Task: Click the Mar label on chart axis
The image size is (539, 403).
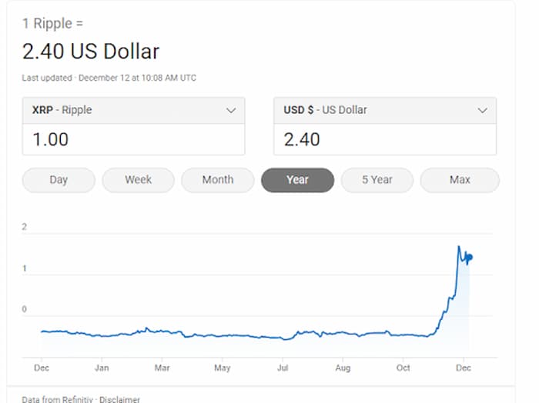Action: (x=162, y=368)
